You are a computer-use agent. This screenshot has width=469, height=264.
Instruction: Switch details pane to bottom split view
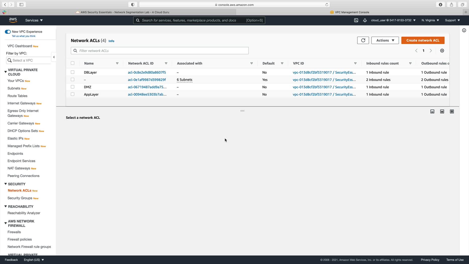coord(432,112)
